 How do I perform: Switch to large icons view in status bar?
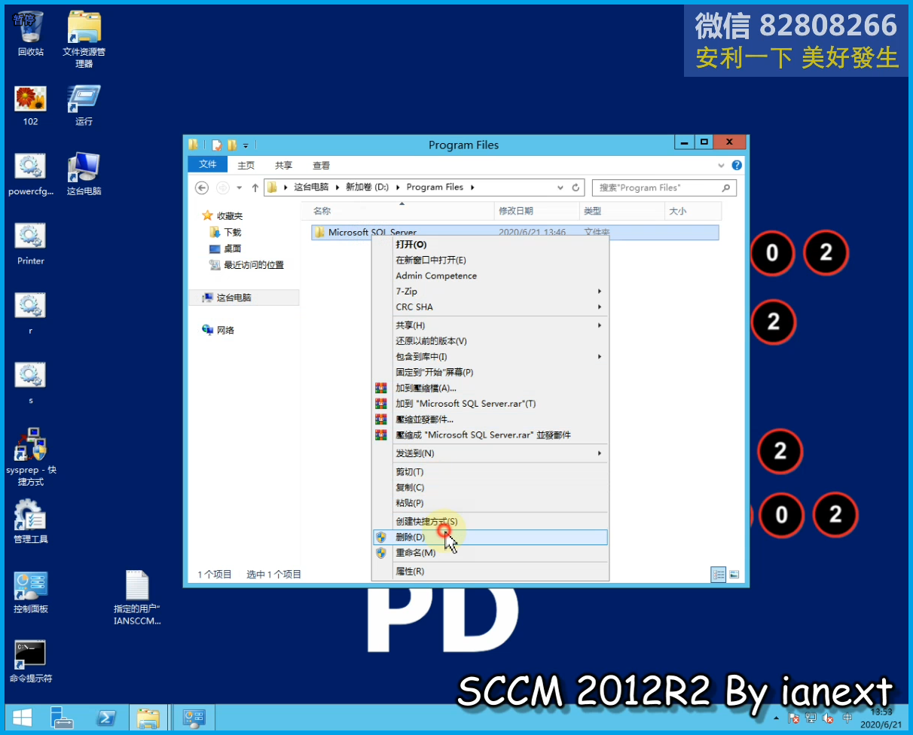[734, 575]
